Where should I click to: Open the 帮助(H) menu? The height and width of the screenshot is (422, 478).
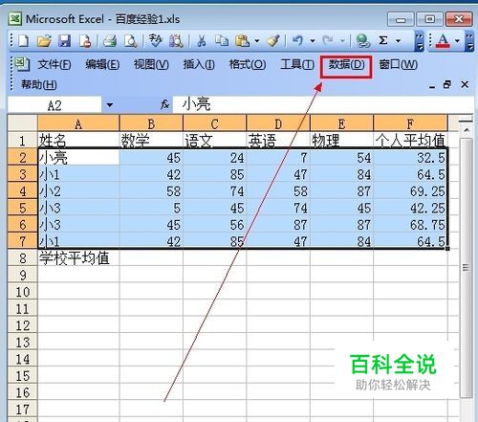pyautogui.click(x=39, y=85)
